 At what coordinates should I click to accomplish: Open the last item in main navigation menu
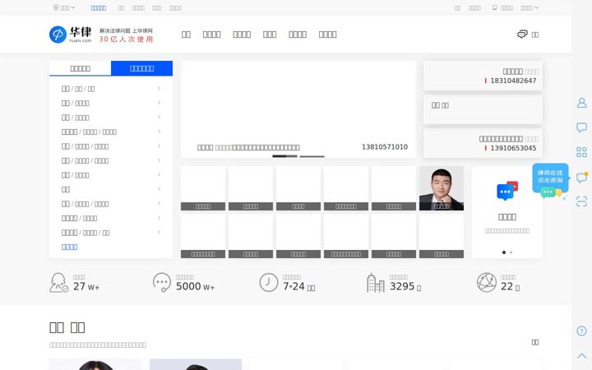(x=328, y=35)
